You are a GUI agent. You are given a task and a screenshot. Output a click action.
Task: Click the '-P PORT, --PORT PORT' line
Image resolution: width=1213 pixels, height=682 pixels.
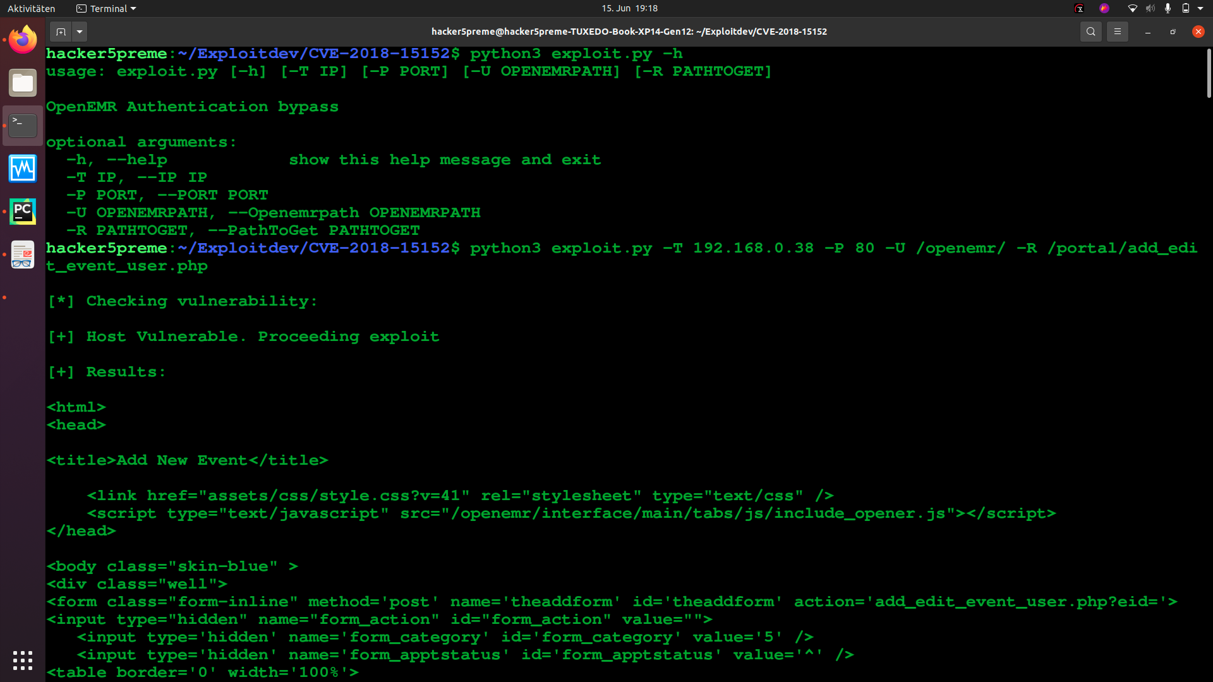point(167,195)
